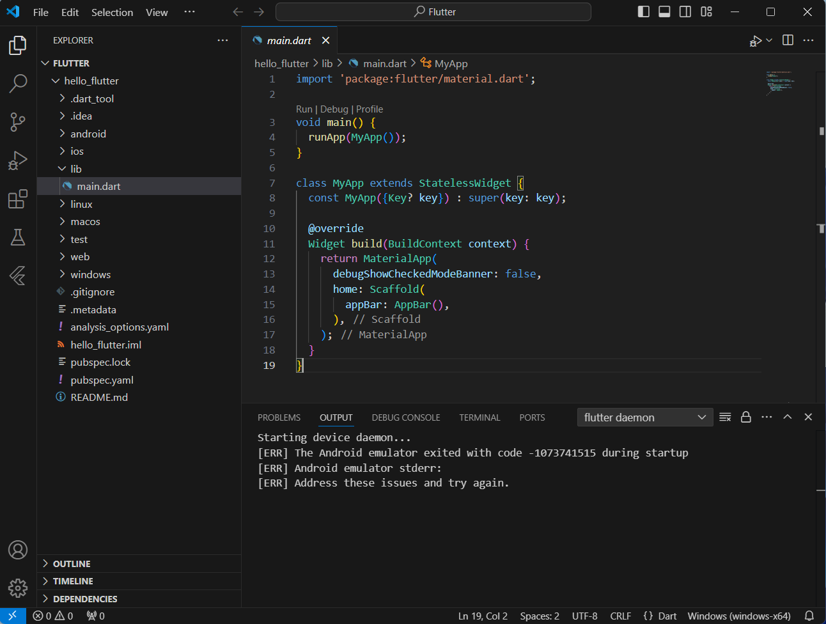Viewport: 826px width, 624px height.
Task: Open the Search view in activity bar
Action: point(18,83)
